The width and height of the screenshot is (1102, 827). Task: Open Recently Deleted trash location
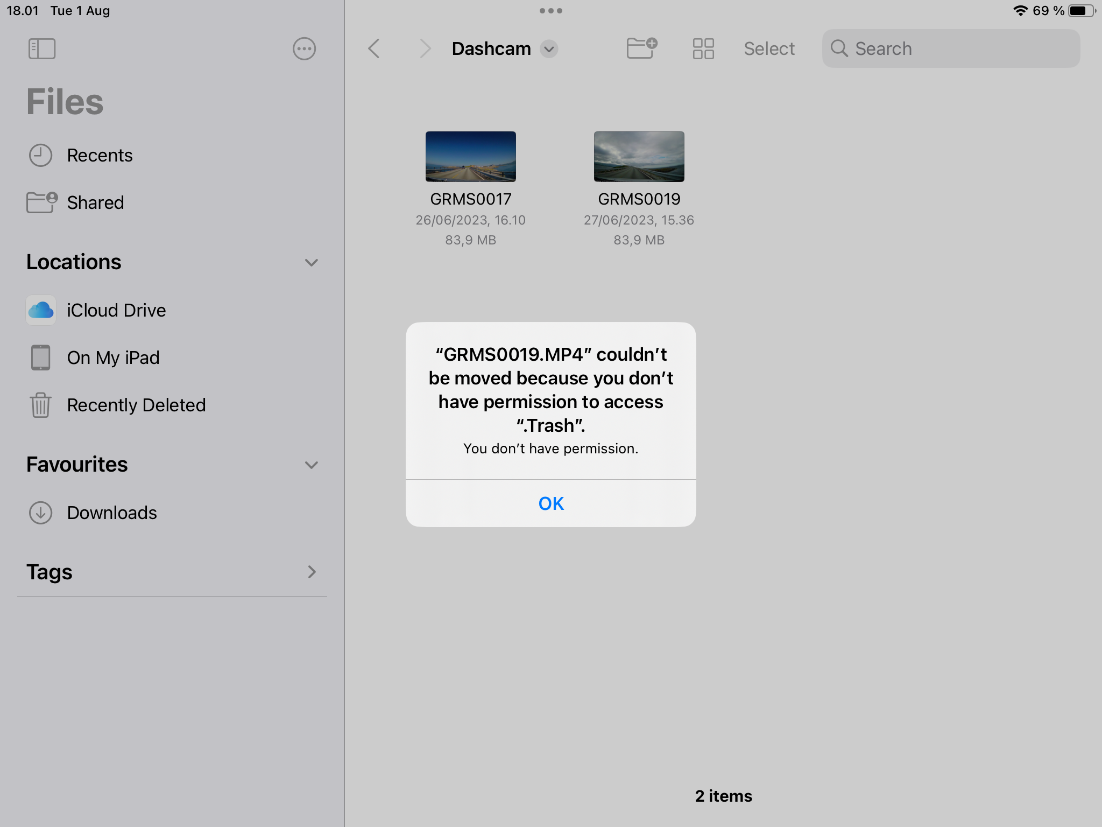(x=136, y=405)
